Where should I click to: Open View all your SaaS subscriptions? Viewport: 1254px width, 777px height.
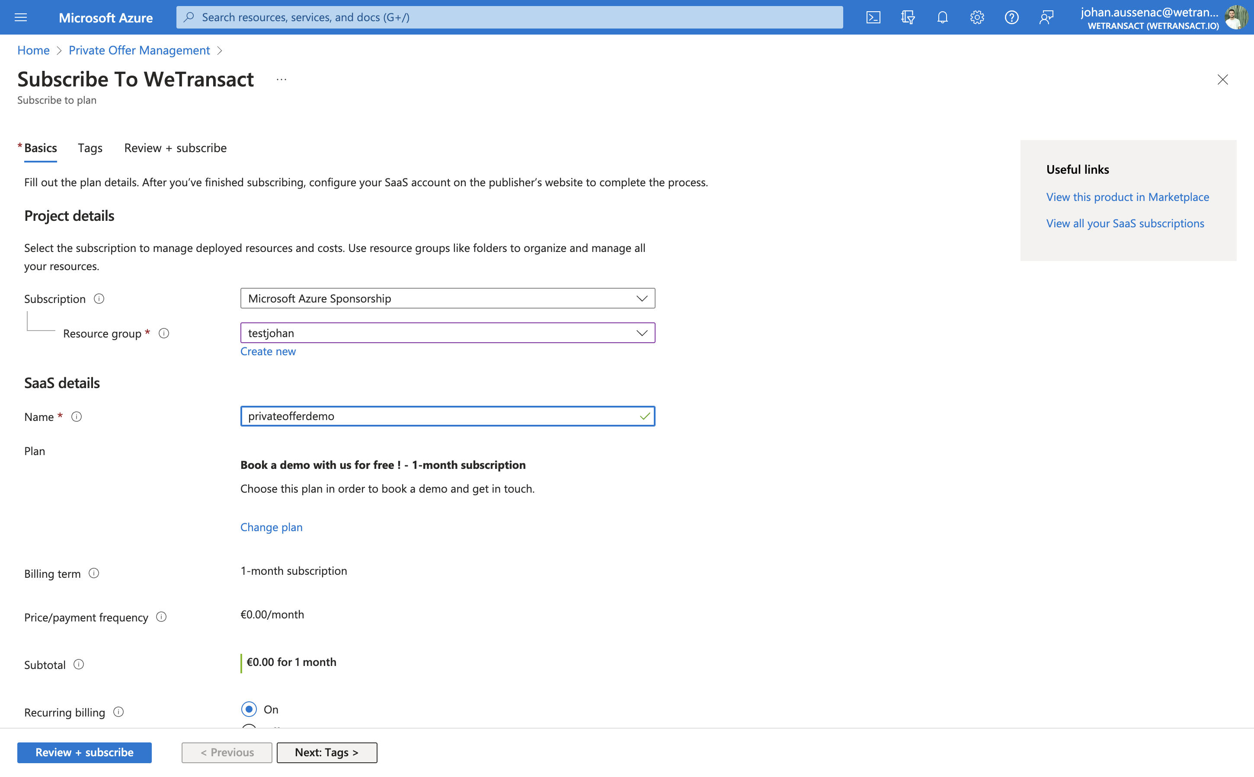pyautogui.click(x=1125, y=223)
